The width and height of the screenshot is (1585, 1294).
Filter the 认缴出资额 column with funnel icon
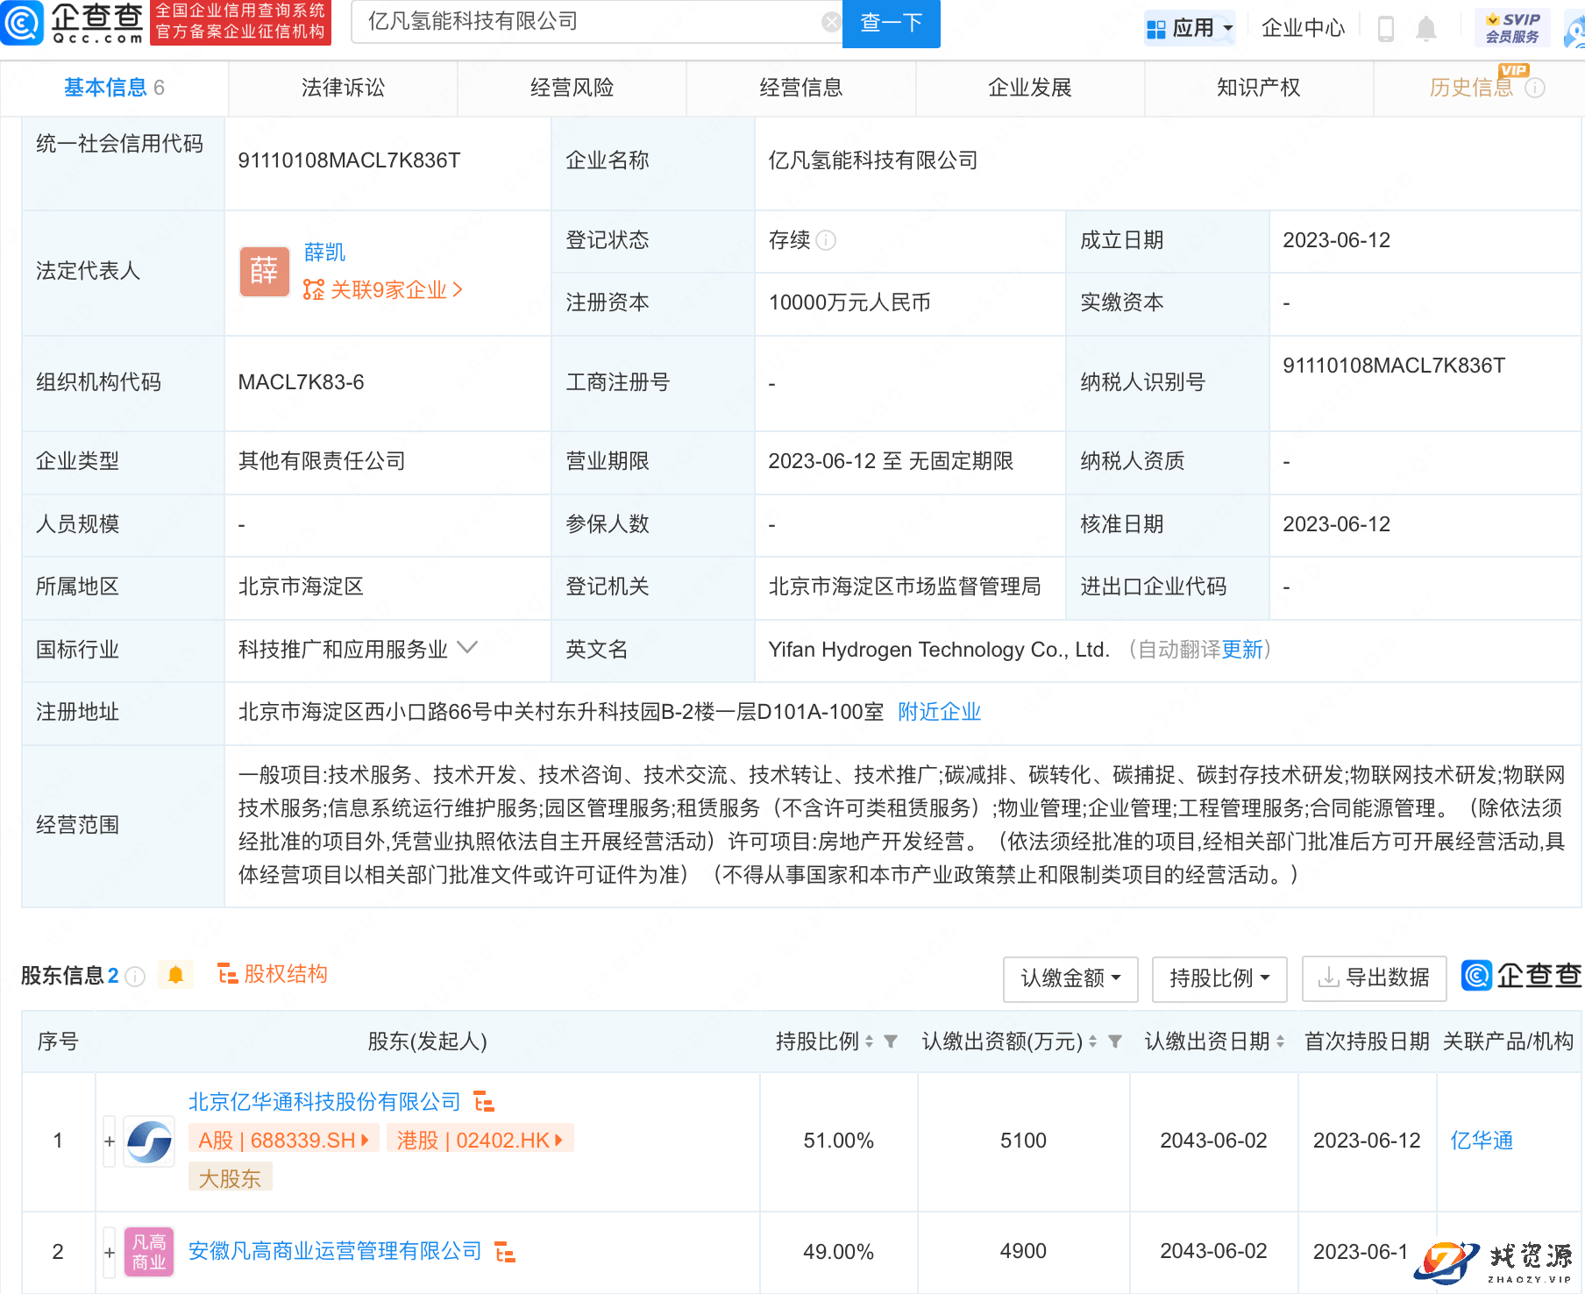[1115, 1042]
